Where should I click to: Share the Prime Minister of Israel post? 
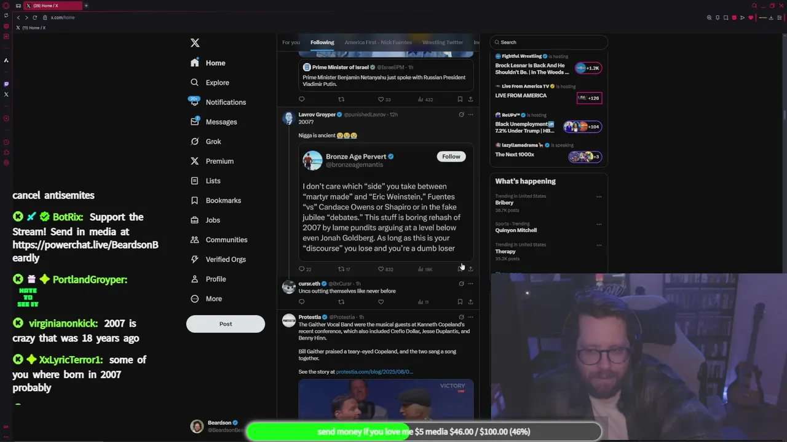(470, 99)
